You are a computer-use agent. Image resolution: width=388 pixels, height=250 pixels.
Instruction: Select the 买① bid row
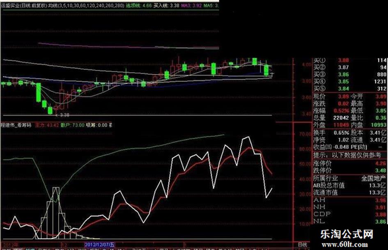pyautogui.click(x=350, y=60)
